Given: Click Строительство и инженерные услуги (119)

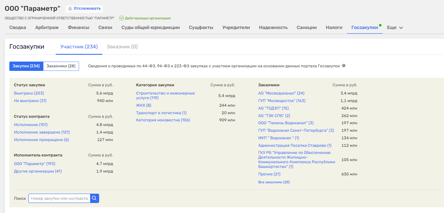Looking at the screenshot, I should click(x=165, y=96).
